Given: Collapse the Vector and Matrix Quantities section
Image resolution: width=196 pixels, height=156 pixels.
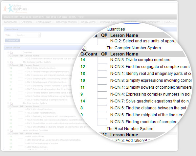Looking at the screenshot, I should (x=8, y=130).
